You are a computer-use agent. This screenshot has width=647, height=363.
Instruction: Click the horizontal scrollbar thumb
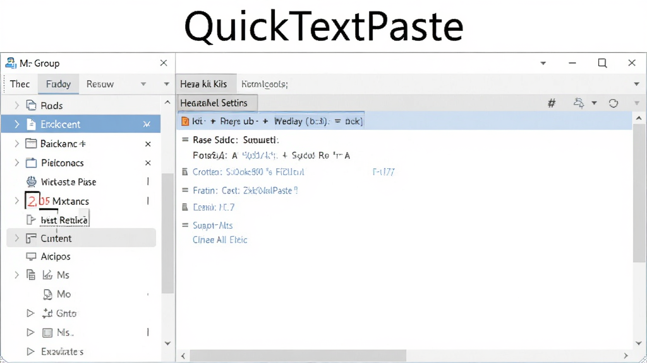[298, 355]
